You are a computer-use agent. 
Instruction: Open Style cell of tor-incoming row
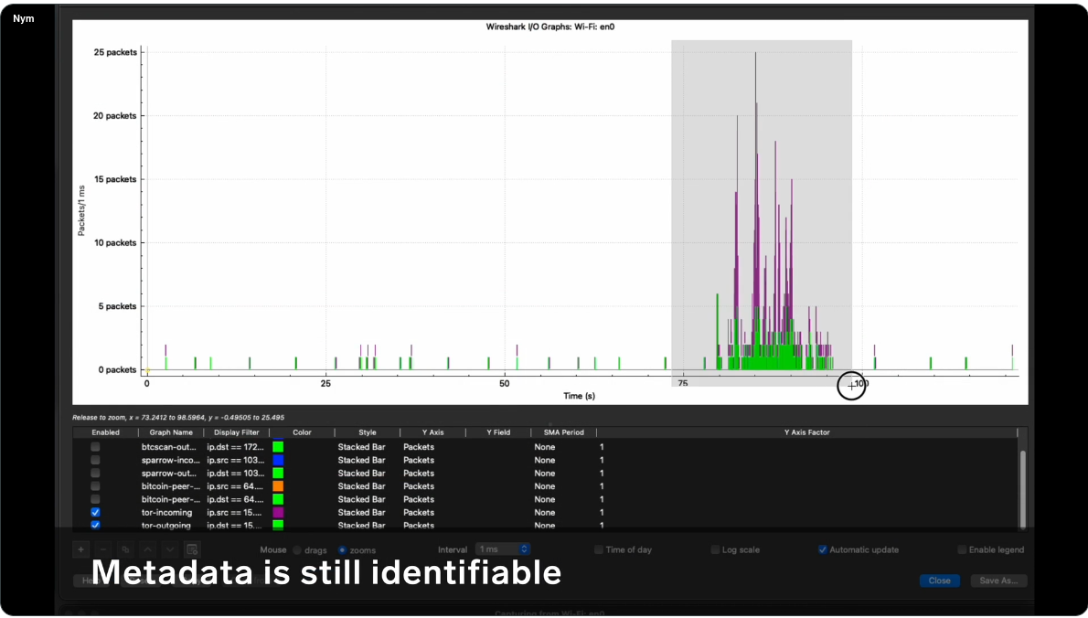point(361,513)
